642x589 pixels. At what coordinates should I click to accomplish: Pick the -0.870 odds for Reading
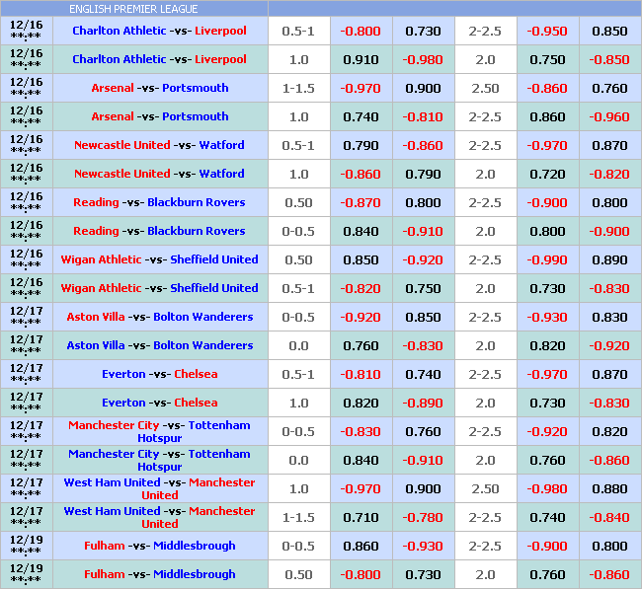[361, 203]
